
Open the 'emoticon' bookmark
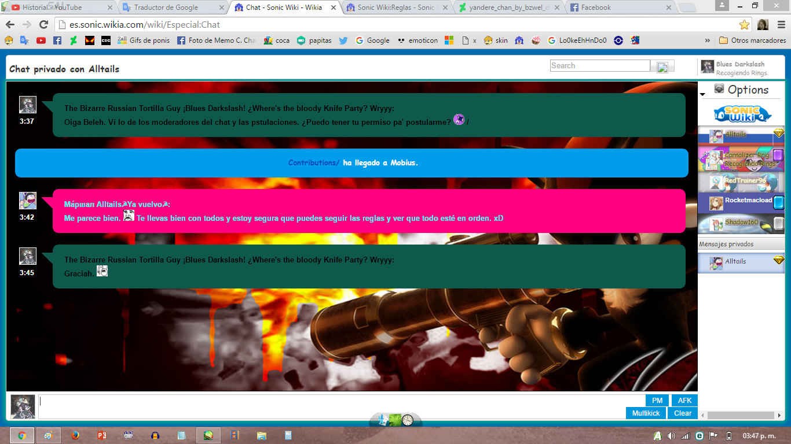pyautogui.click(x=418, y=40)
